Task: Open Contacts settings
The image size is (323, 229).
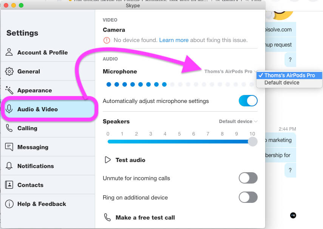Action: [48, 185]
